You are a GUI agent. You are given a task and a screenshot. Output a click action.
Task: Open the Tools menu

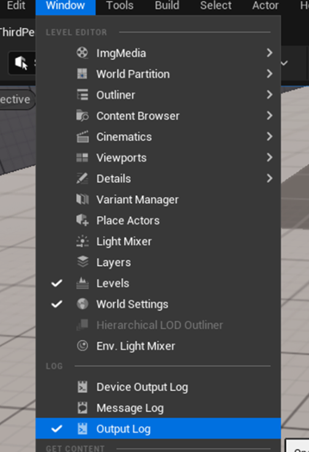pyautogui.click(x=119, y=6)
